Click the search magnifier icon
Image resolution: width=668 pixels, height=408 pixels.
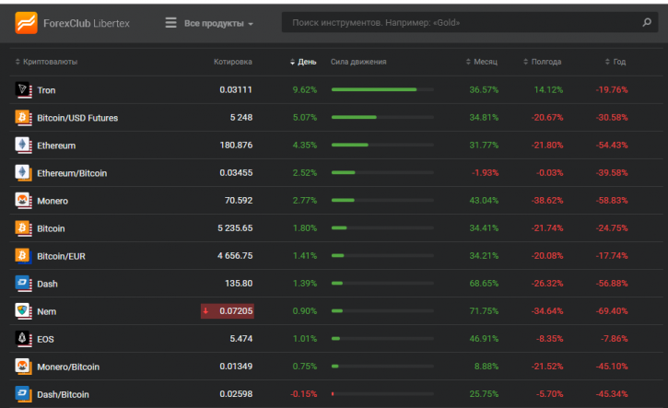click(x=647, y=22)
